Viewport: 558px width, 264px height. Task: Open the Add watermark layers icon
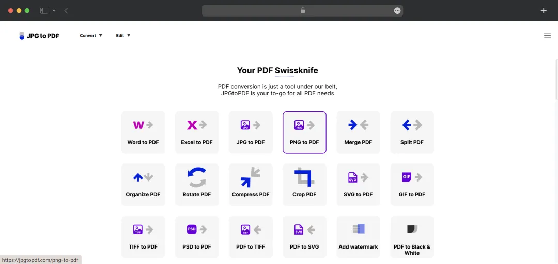click(x=359, y=228)
